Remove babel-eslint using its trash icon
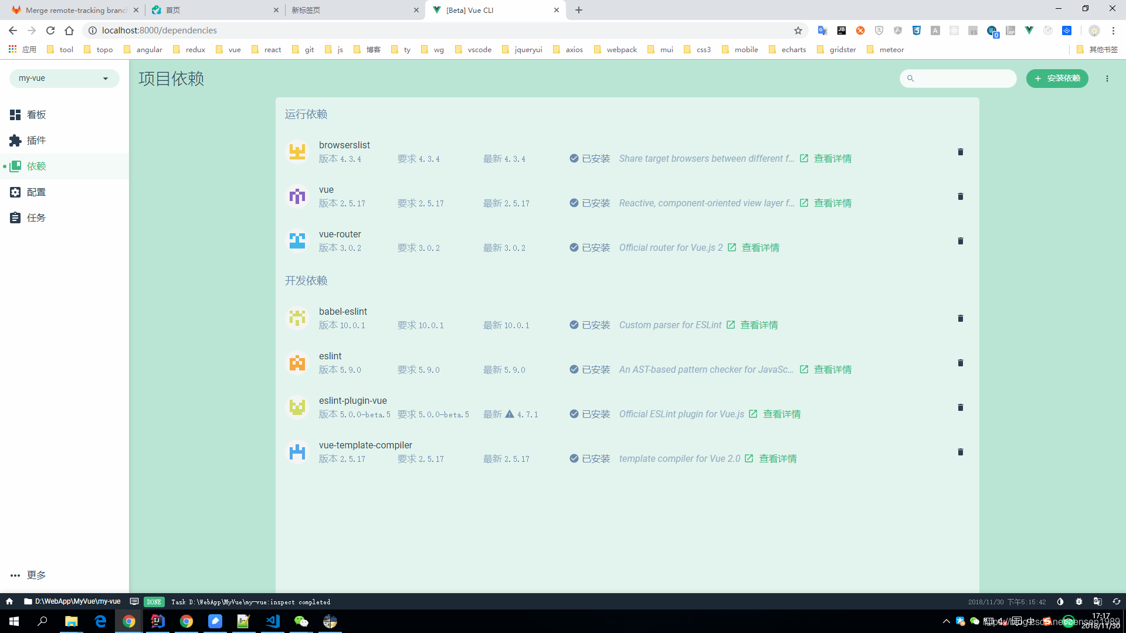This screenshot has width=1126, height=633. coord(960,318)
